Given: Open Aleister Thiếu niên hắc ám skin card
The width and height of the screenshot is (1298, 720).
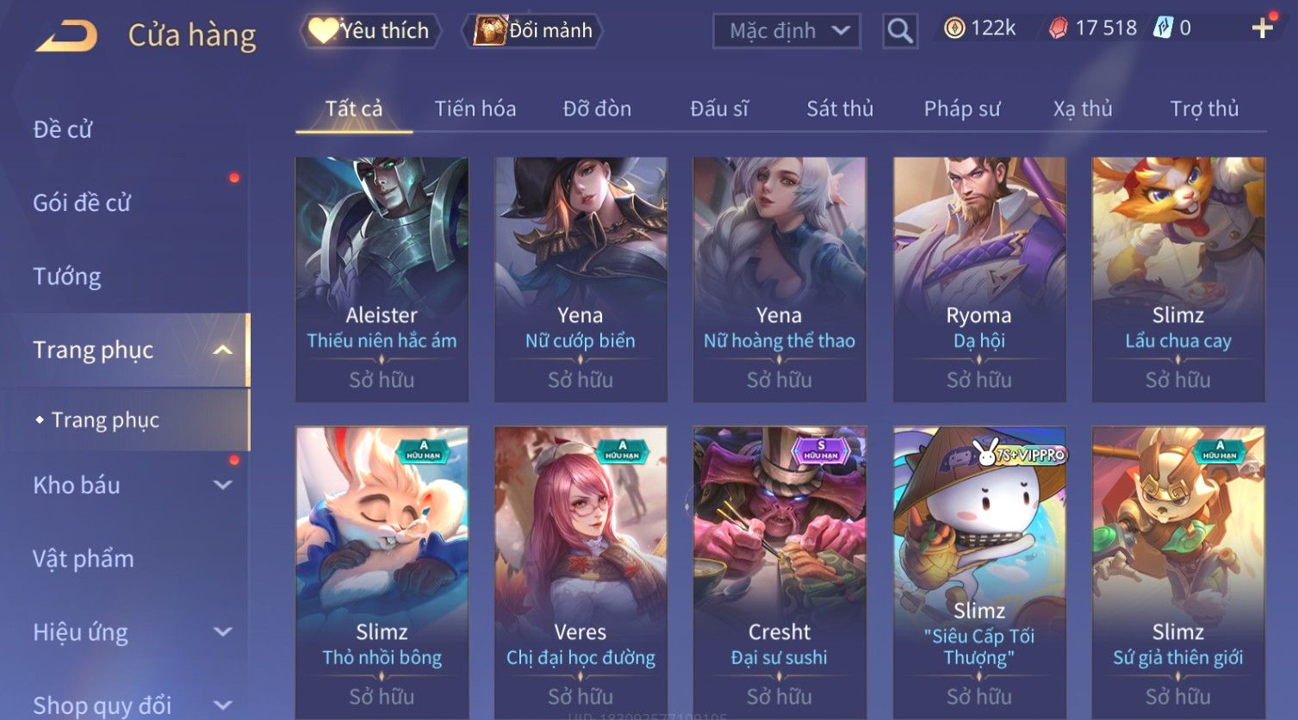Looking at the screenshot, I should pyautogui.click(x=382, y=280).
